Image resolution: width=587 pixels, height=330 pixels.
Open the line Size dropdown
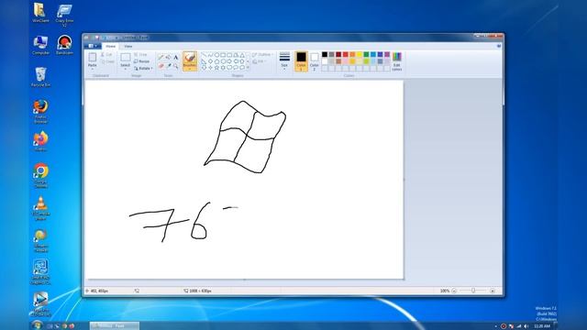pos(284,60)
